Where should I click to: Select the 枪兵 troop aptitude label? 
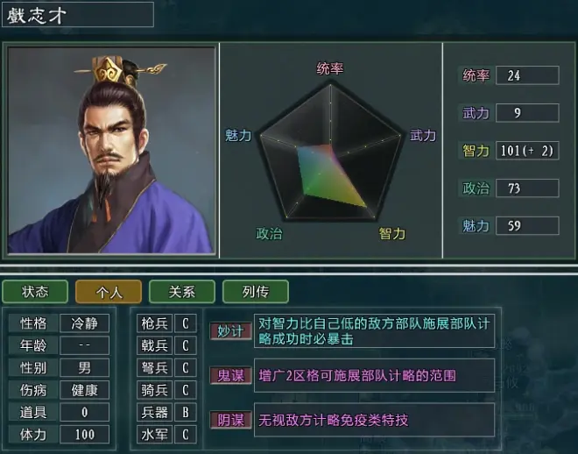click(154, 323)
